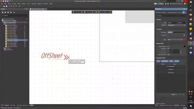Collapse the Parameters (Net) section
This screenshot has height=109, width=194.
pyautogui.click(x=156, y=58)
